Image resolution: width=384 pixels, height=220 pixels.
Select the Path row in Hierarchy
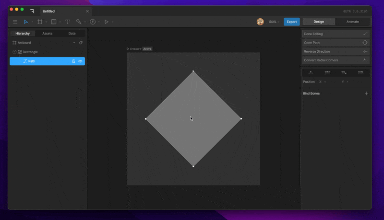[x=47, y=61]
